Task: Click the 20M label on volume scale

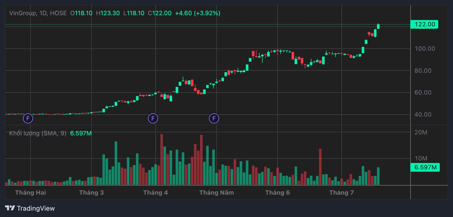Action: [421, 132]
